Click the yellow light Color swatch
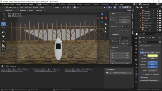The width and height of the screenshot is (162, 91). (x=152, y=56)
